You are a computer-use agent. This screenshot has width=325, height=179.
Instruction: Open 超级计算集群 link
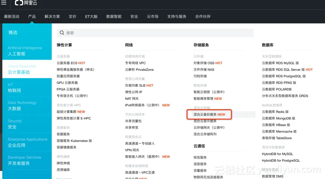coord(67,112)
